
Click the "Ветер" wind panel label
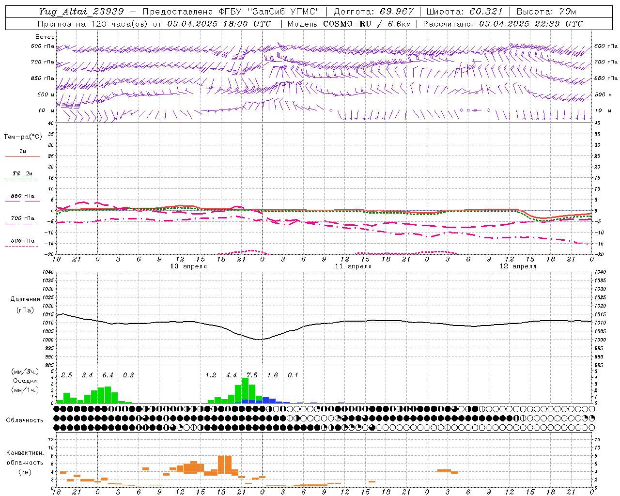[x=45, y=37]
